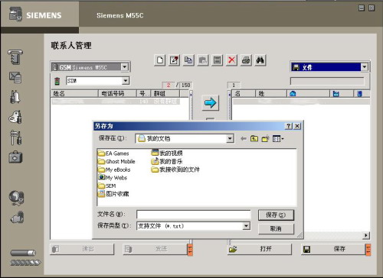
Task: Click the progress bar in the bottom-left sidebar
Action: 23,253
